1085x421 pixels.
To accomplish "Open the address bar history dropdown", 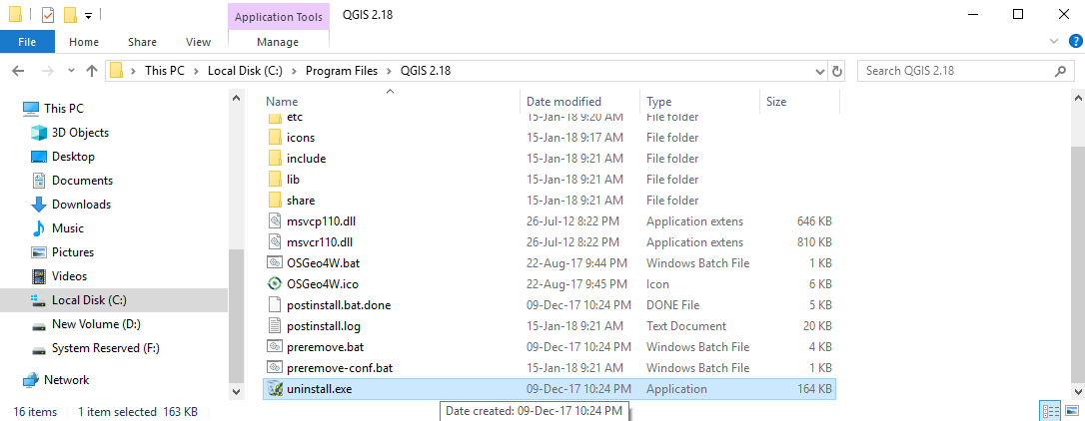I will click(820, 71).
